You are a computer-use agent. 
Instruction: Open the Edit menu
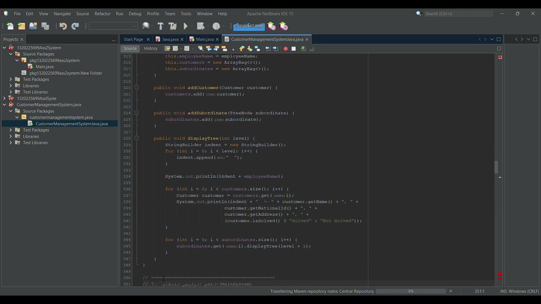30,14
